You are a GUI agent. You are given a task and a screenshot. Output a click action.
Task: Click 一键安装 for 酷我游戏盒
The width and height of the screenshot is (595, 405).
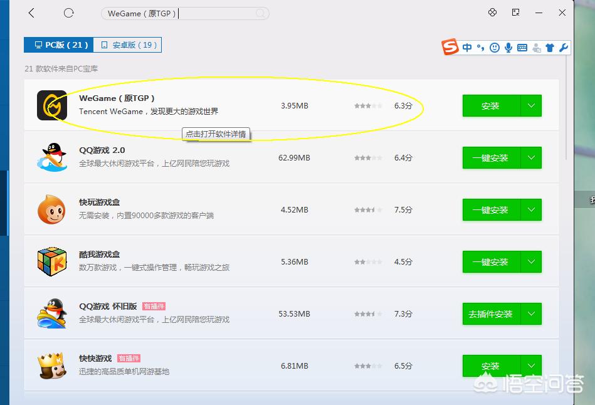[x=492, y=261]
